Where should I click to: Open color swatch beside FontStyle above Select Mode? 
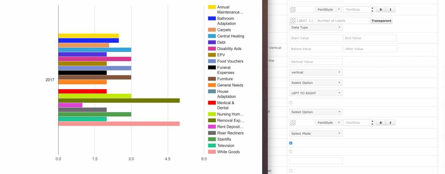[293, 123]
